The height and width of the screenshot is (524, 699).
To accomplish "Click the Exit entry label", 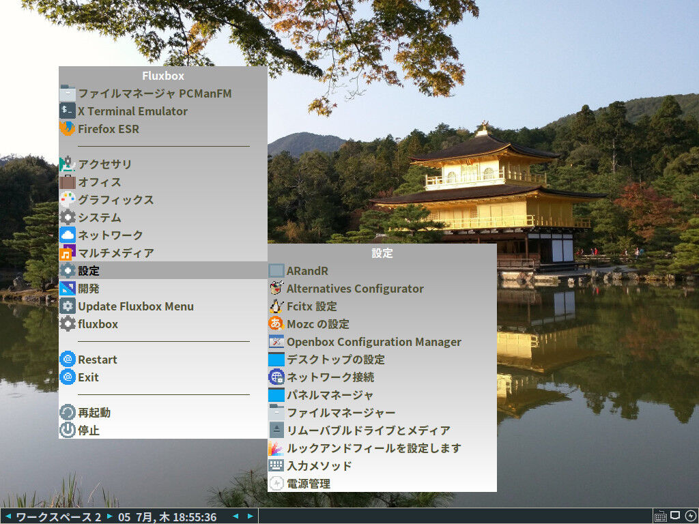I will tap(88, 377).
